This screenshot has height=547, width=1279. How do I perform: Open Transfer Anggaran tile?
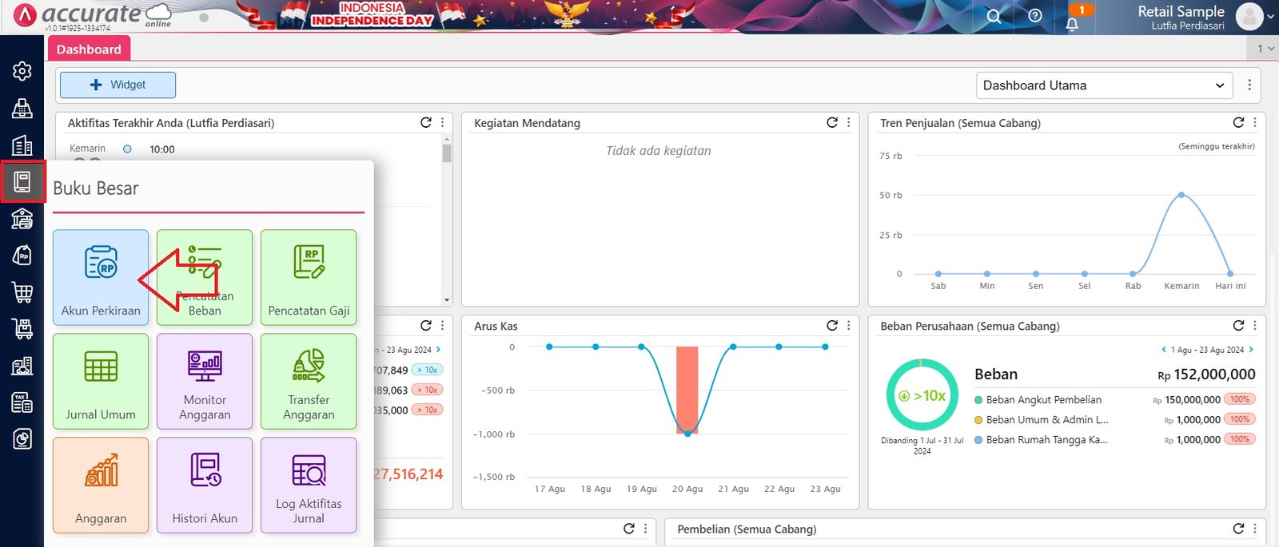pos(309,381)
